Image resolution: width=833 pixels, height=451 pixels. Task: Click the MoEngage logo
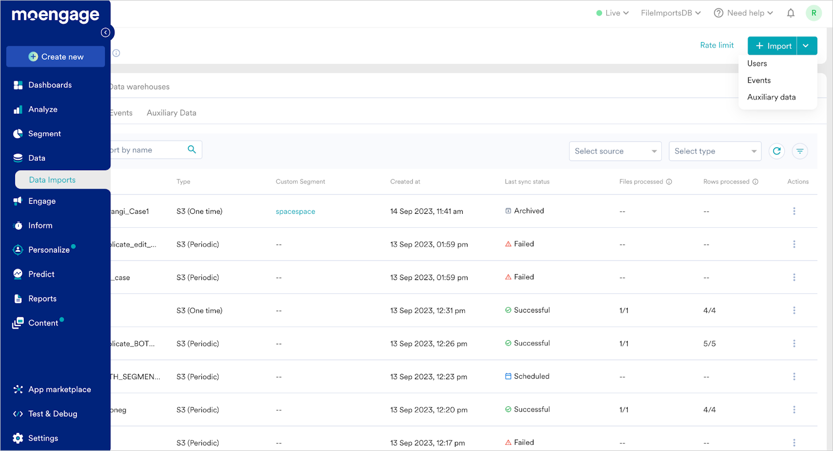55,15
